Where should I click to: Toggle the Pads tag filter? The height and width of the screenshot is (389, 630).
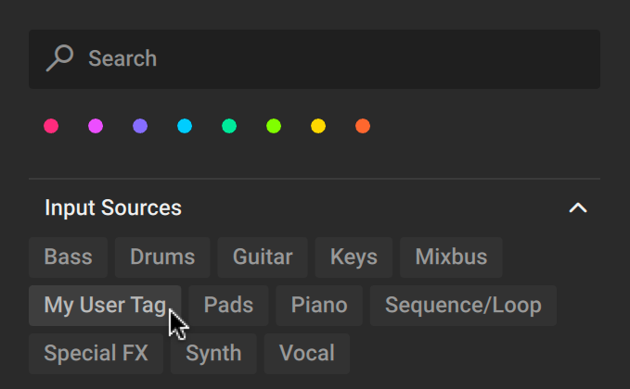(228, 306)
